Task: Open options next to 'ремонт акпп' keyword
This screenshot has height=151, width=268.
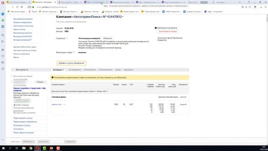Action: pos(64,104)
